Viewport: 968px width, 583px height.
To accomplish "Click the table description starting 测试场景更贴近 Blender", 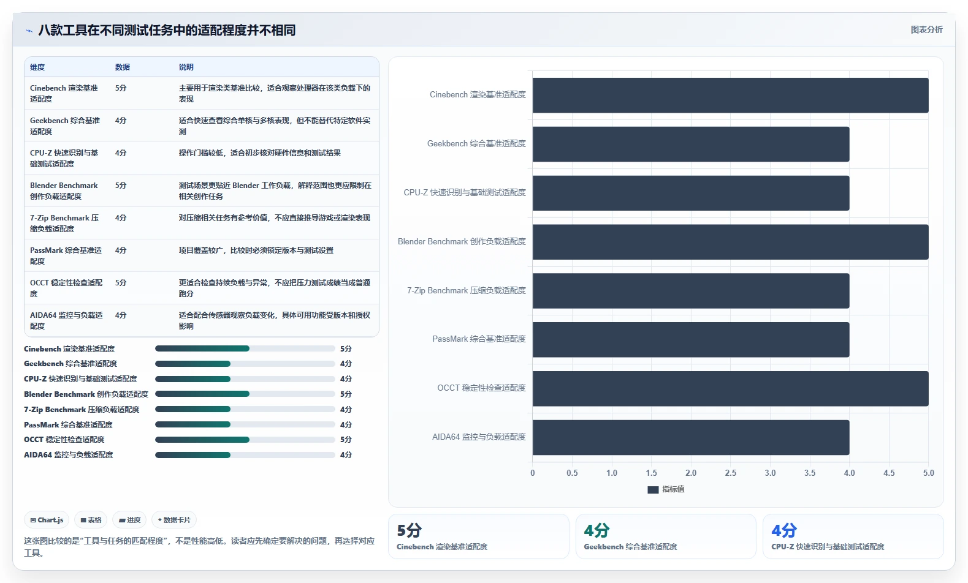I will (x=275, y=190).
